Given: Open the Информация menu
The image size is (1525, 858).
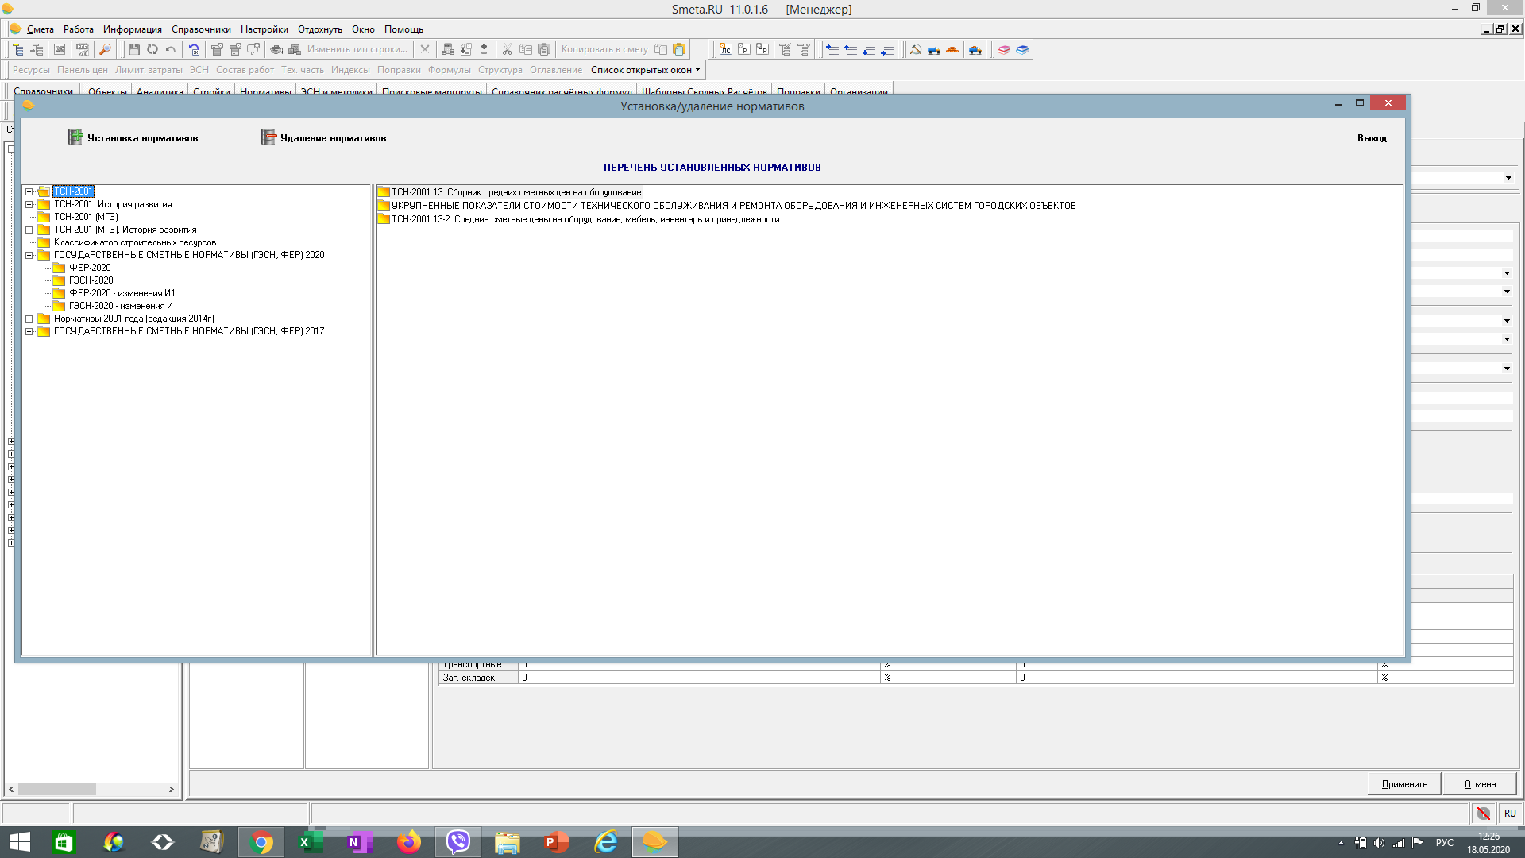Looking at the screenshot, I should coord(133,29).
